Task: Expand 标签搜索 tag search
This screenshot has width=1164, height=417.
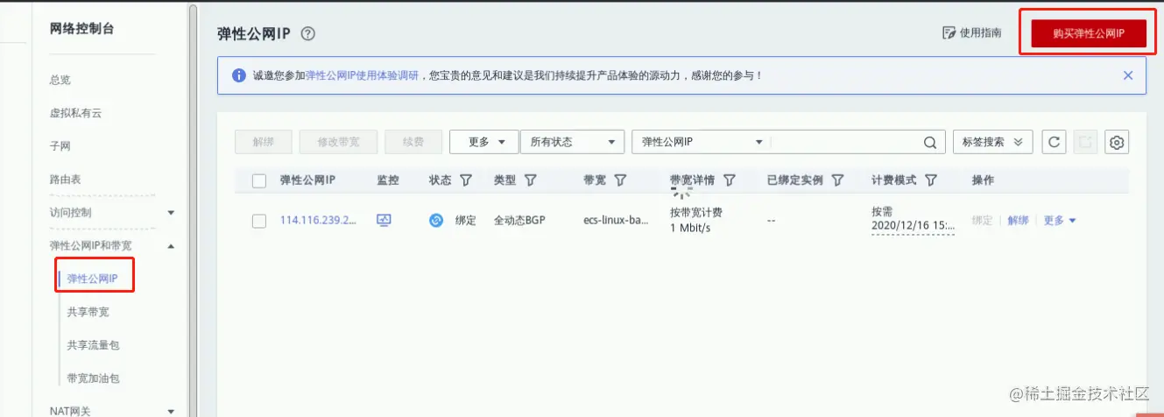Action: point(993,142)
